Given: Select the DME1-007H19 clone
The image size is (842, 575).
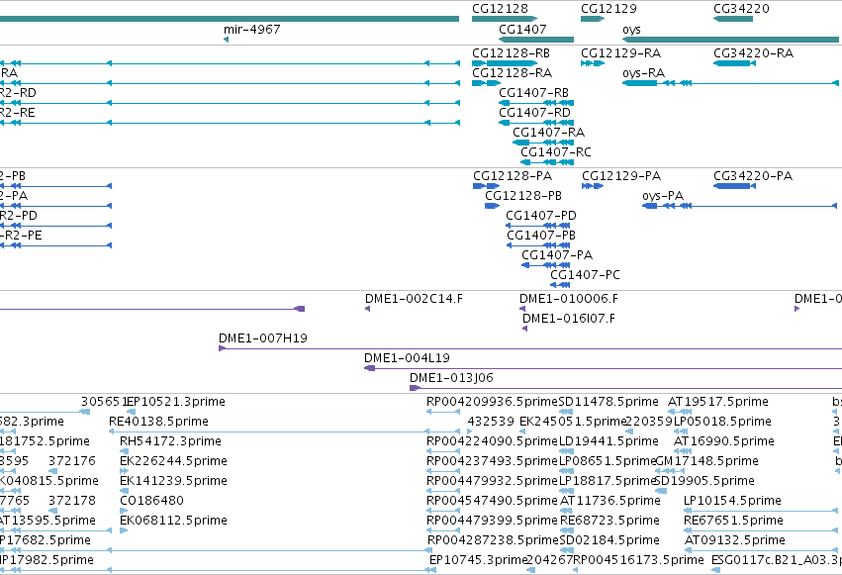Looking at the screenshot, I should (x=530, y=348).
